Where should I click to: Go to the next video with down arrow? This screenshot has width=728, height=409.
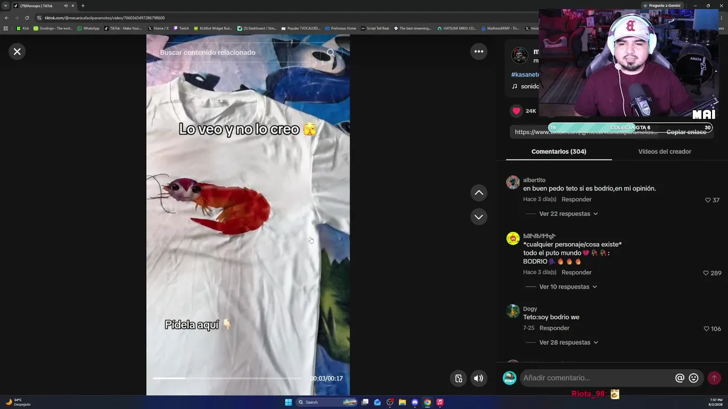pos(479,217)
